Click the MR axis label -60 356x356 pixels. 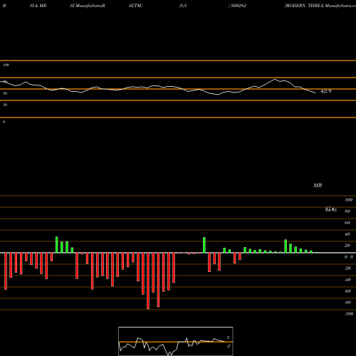pos(347,291)
